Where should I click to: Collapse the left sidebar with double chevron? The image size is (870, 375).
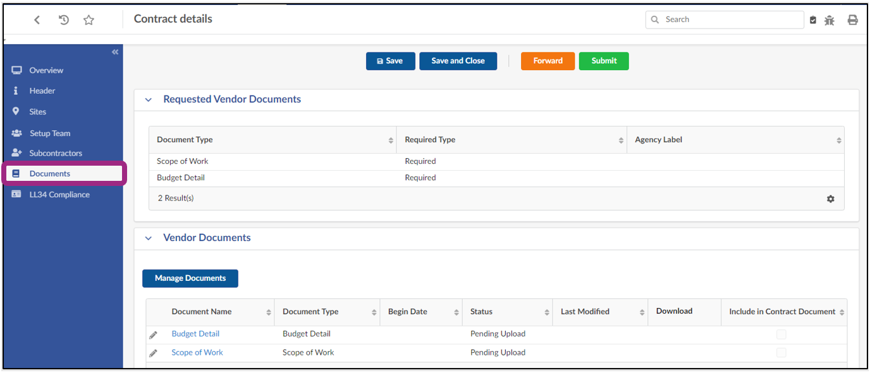(115, 52)
